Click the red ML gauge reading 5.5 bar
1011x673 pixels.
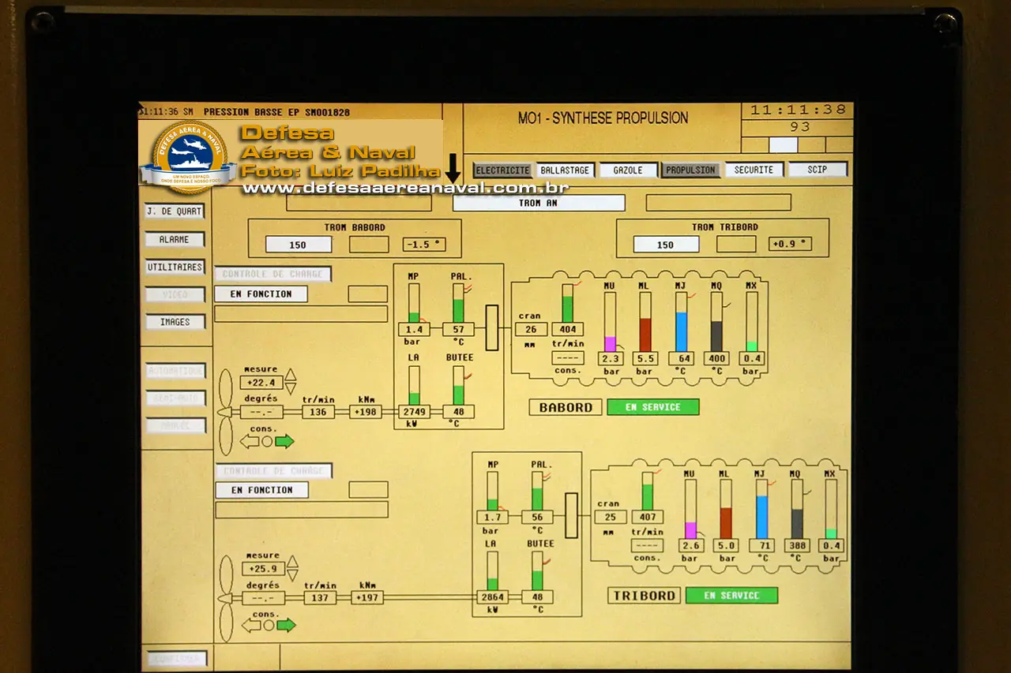[x=645, y=322]
